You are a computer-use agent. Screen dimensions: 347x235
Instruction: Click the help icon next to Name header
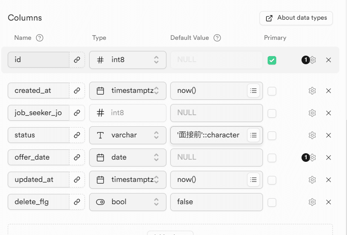(40, 38)
